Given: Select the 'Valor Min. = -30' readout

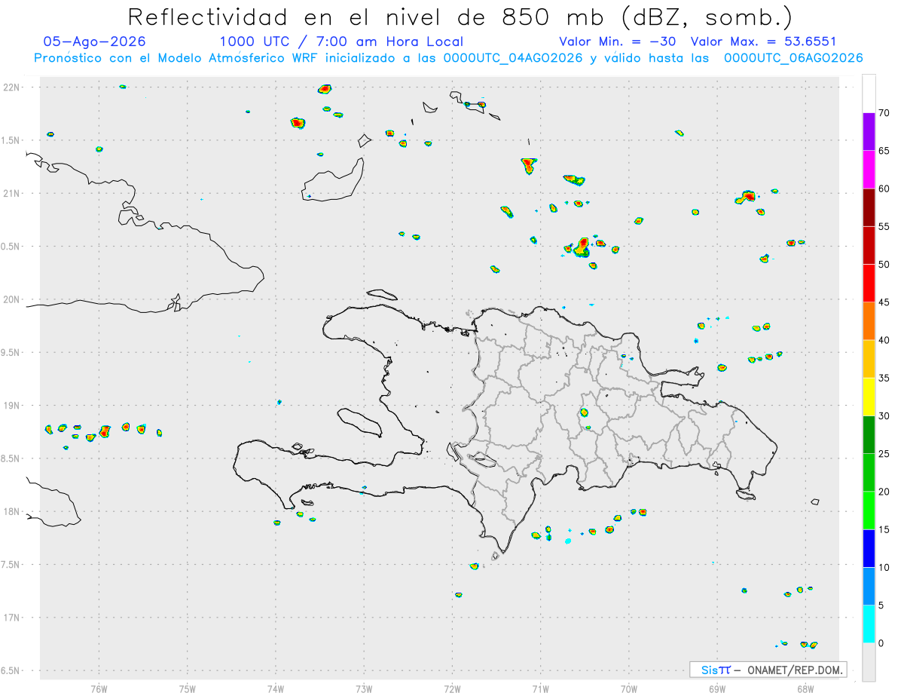Looking at the screenshot, I should coord(618,41).
